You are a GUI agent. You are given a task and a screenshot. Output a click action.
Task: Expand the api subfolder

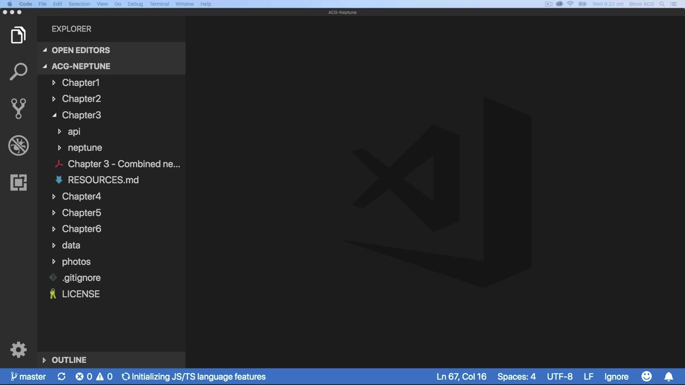(x=111, y=132)
